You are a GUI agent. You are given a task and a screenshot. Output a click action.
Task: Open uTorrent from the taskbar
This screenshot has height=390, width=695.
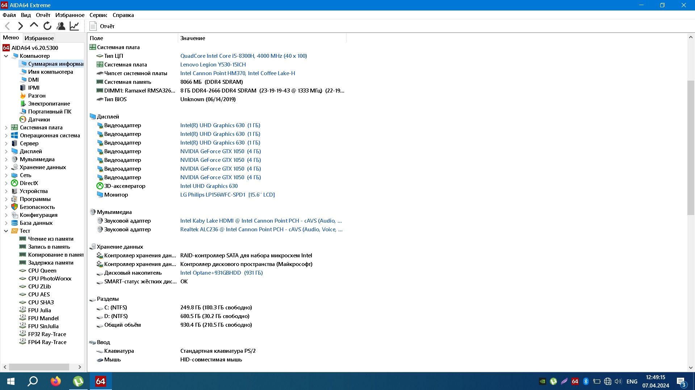pyautogui.click(x=78, y=381)
